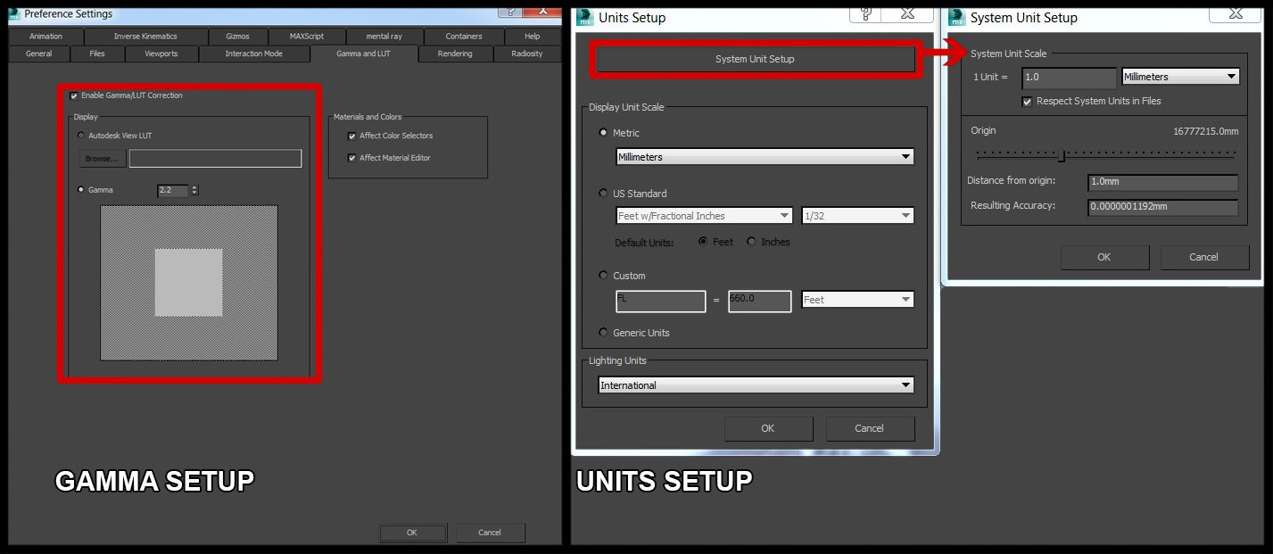Click the 1 Unit = 1.0 field
The height and width of the screenshot is (554, 1273).
[1069, 78]
